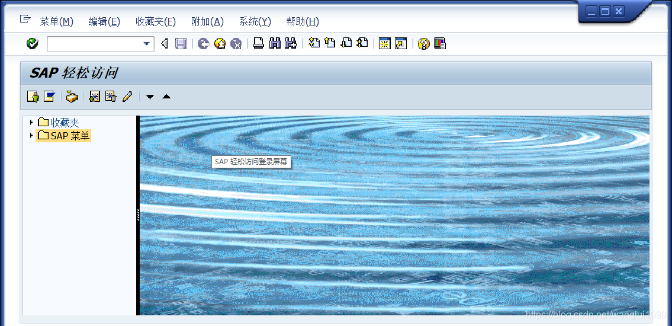The image size is (672, 326).
Task: Open the 编辑(E) menu
Action: click(x=104, y=21)
